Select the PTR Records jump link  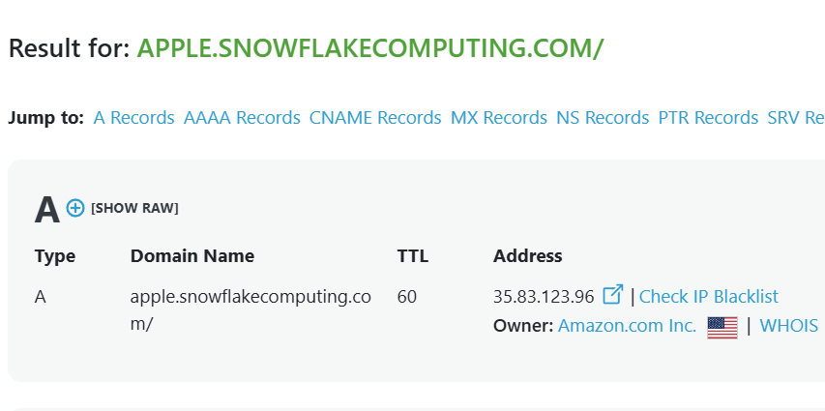708,118
